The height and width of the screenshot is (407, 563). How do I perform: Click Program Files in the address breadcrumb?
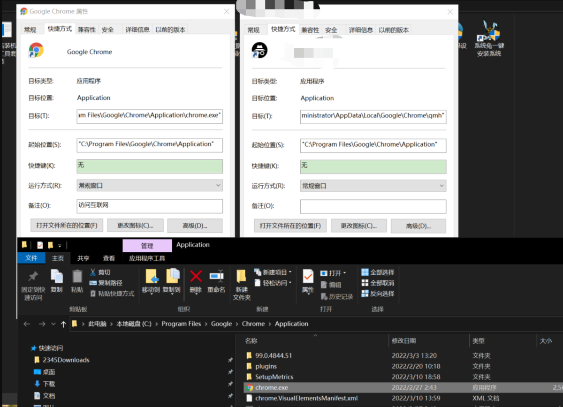coord(181,324)
